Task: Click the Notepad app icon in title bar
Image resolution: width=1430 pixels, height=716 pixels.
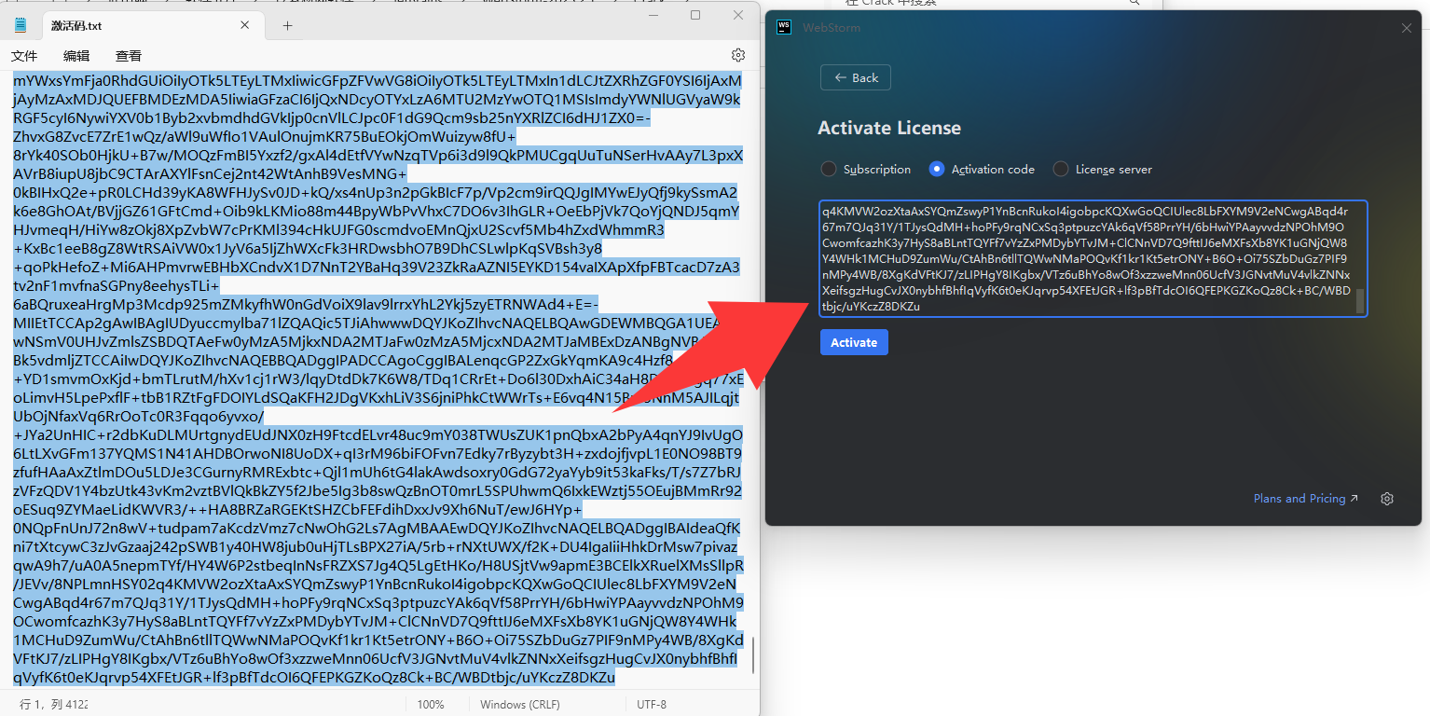Action: pyautogui.click(x=21, y=25)
